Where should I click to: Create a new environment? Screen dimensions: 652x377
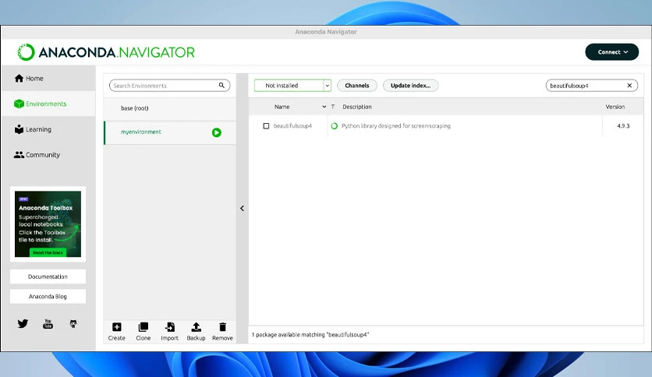pyautogui.click(x=117, y=332)
